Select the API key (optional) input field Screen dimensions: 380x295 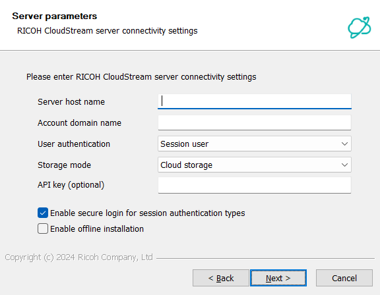pyautogui.click(x=255, y=185)
